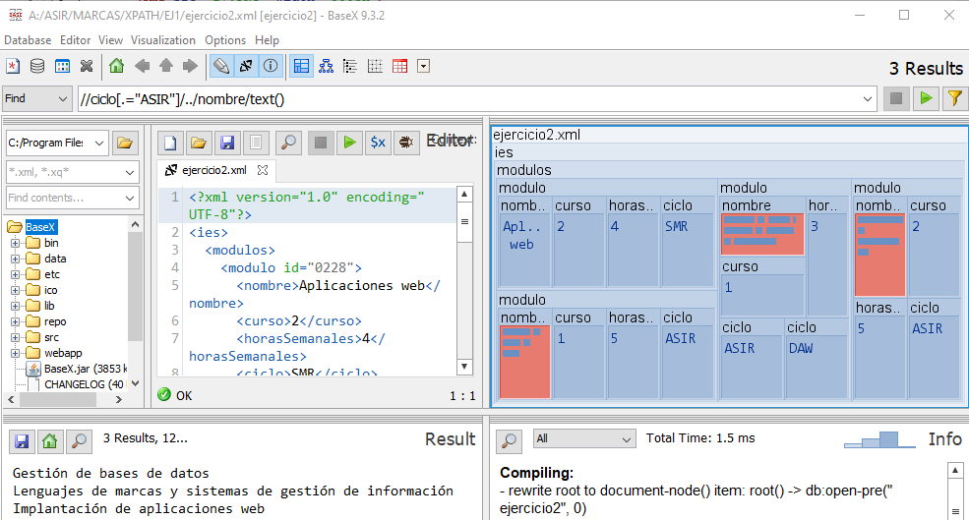
Task: Open the database manager cylinder icon
Action: 37,67
